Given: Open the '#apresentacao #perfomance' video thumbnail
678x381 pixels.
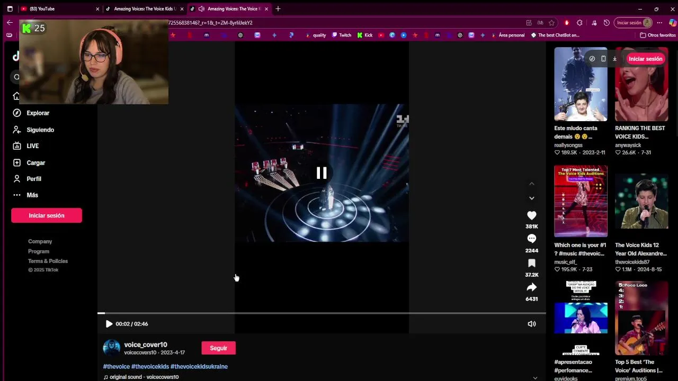Looking at the screenshot, I should [x=581, y=318].
